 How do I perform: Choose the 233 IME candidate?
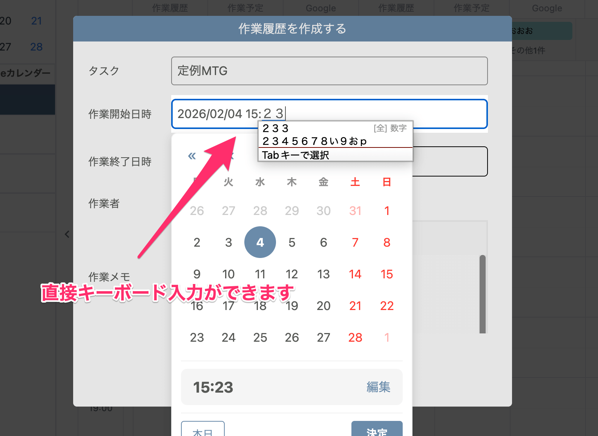coord(276,129)
